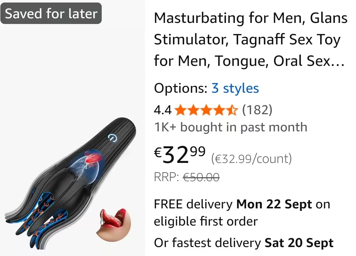Click the eligible first order text
The height and width of the screenshot is (256, 356).
click(206, 222)
